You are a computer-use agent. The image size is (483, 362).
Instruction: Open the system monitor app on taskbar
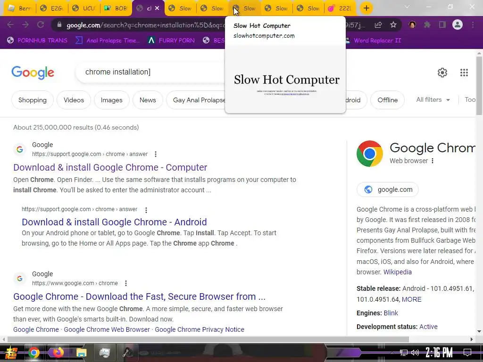tap(105, 353)
